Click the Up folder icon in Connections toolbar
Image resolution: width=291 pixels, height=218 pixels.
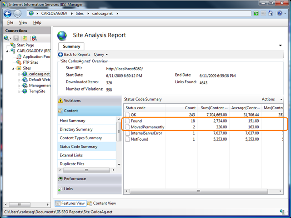pyautogui.click(x=25, y=38)
